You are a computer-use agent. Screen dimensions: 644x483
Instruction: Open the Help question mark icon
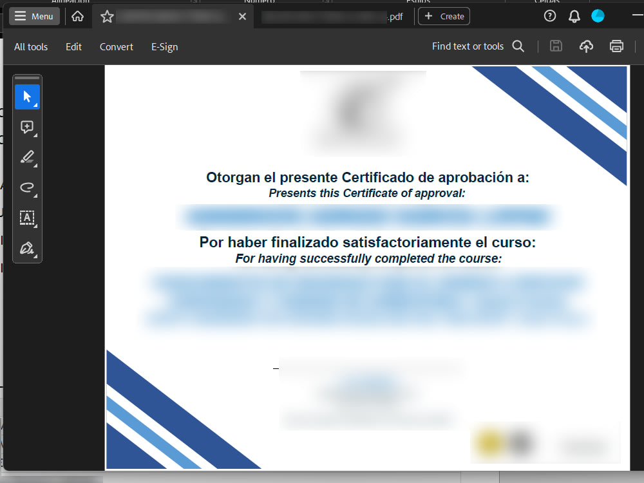[549, 15]
